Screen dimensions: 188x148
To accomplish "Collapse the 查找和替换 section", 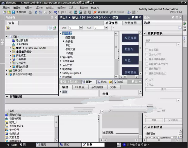I will tap(145, 33).
